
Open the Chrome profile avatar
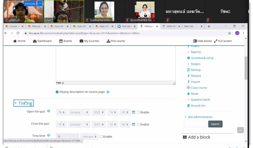click(237, 33)
